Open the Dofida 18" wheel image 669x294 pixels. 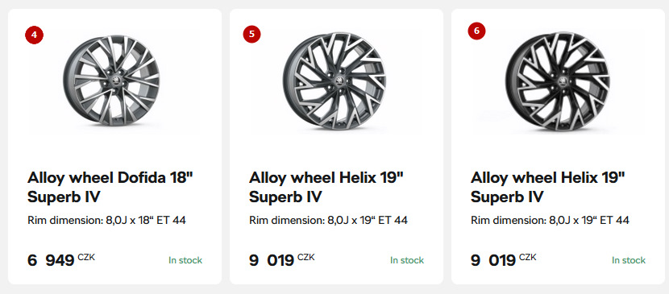click(111, 81)
